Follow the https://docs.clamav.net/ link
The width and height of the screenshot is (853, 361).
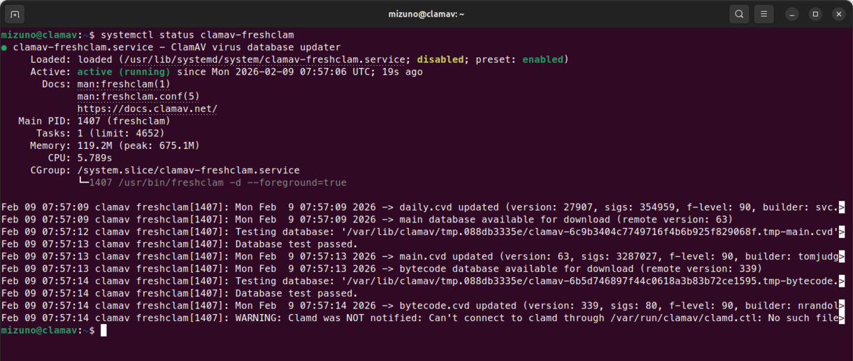147,109
